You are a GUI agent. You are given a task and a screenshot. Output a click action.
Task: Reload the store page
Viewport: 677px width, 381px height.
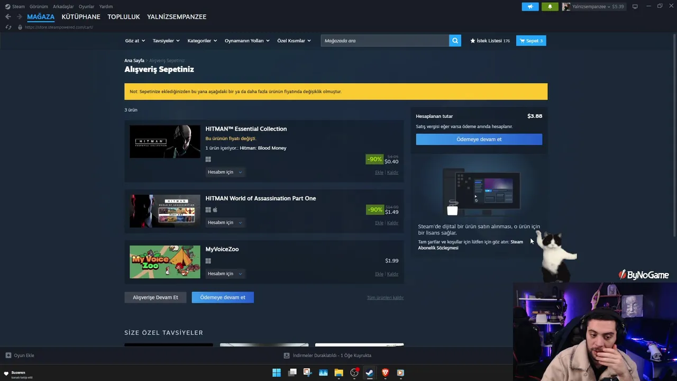8,27
